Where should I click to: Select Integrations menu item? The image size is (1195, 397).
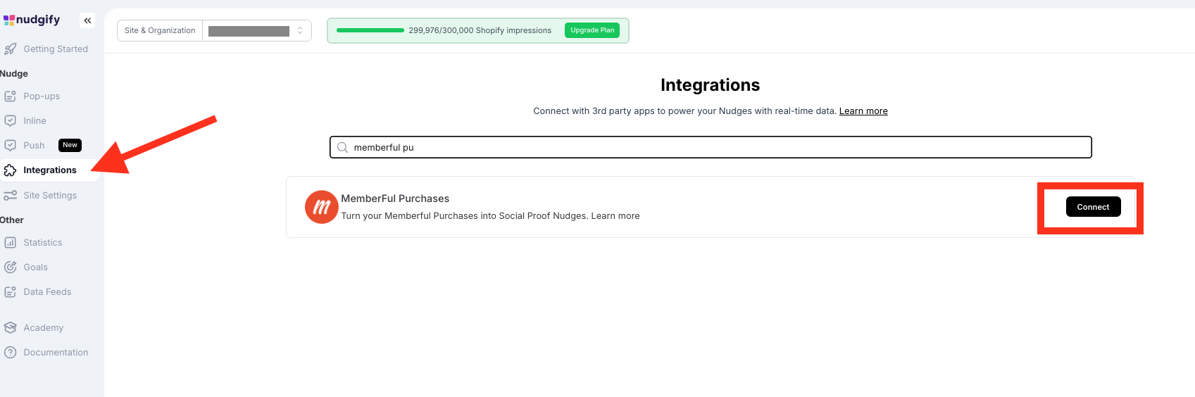click(x=50, y=170)
